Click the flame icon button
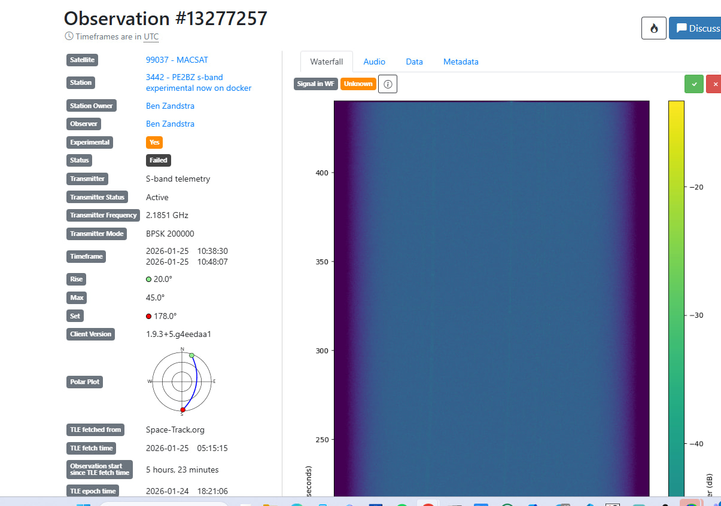 (x=653, y=28)
